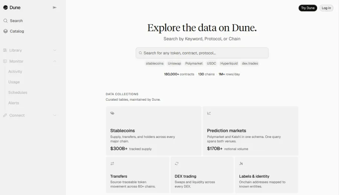Viewport: 339px width, 195px height.
Task: Click 'Polymarket and Kalshi in one schema' description
Action: click(244, 139)
